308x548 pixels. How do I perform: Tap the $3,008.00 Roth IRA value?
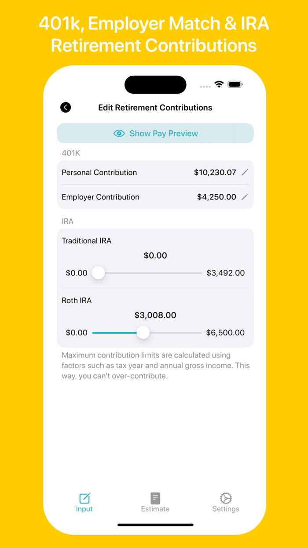tap(155, 315)
